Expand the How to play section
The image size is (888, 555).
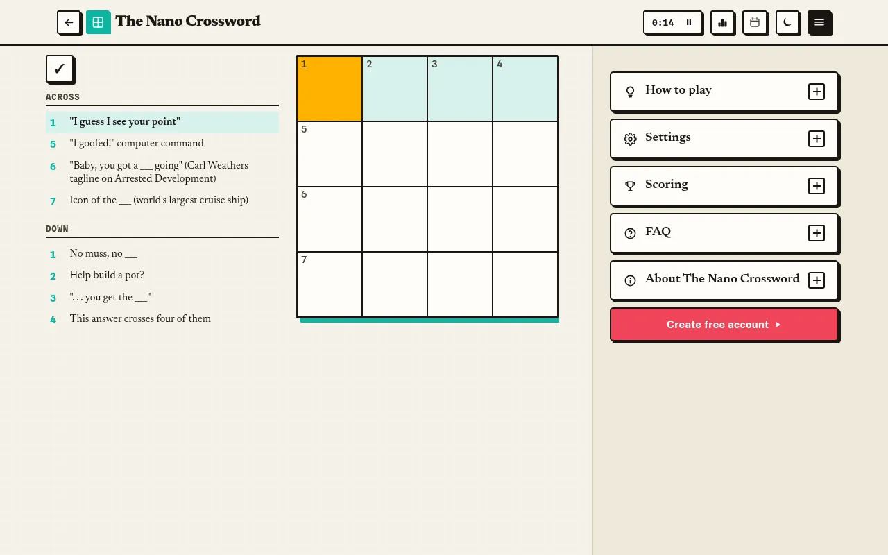tap(817, 92)
